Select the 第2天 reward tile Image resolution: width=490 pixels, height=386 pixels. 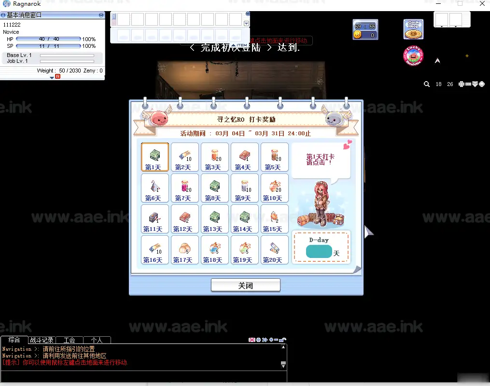coord(185,157)
